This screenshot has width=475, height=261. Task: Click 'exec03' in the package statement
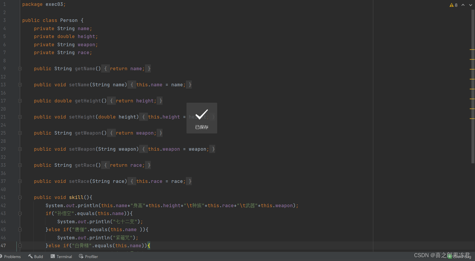(54, 4)
